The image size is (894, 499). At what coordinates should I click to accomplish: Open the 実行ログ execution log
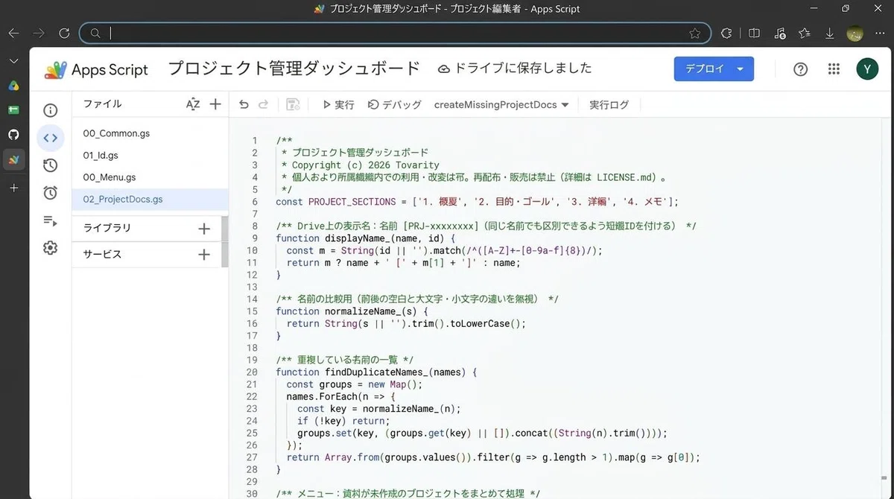pyautogui.click(x=609, y=105)
